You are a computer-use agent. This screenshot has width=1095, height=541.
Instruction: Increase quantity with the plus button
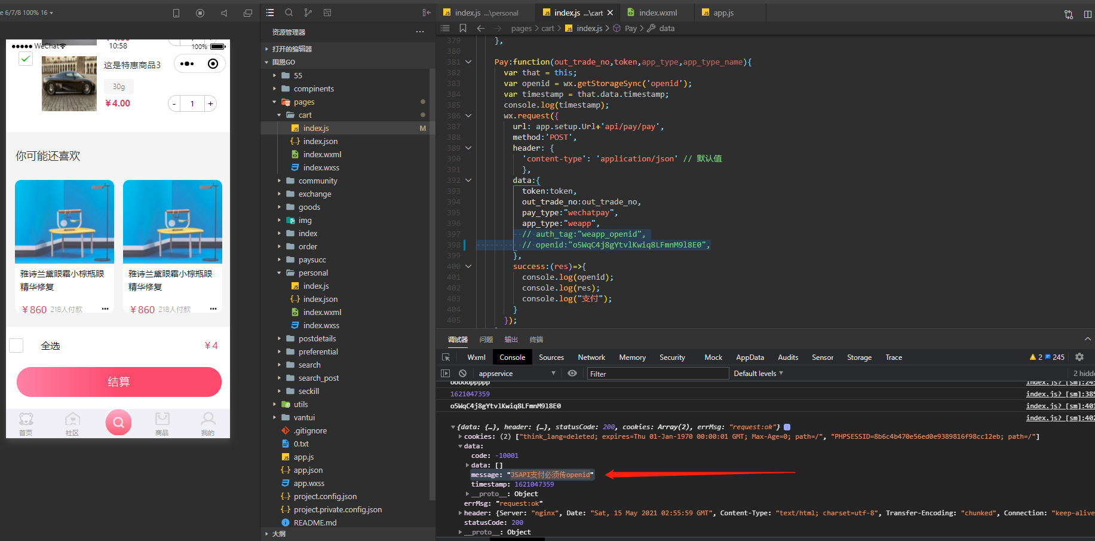pyautogui.click(x=210, y=103)
